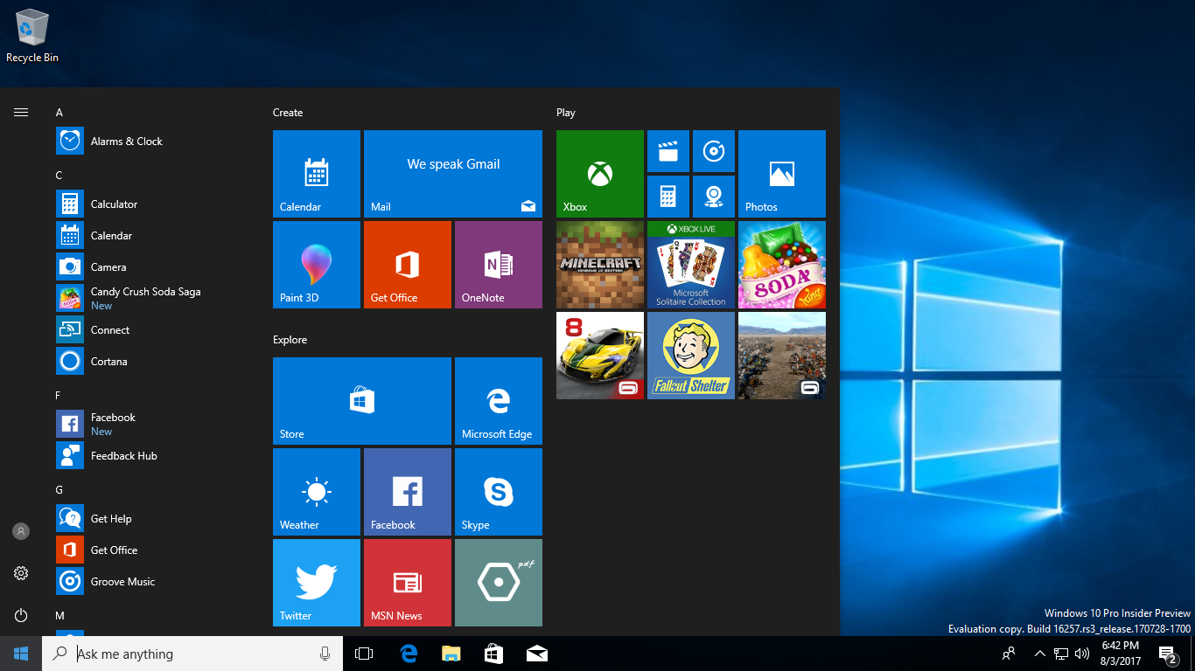Open Mail from the taskbar
This screenshot has width=1195, height=671.
point(537,654)
